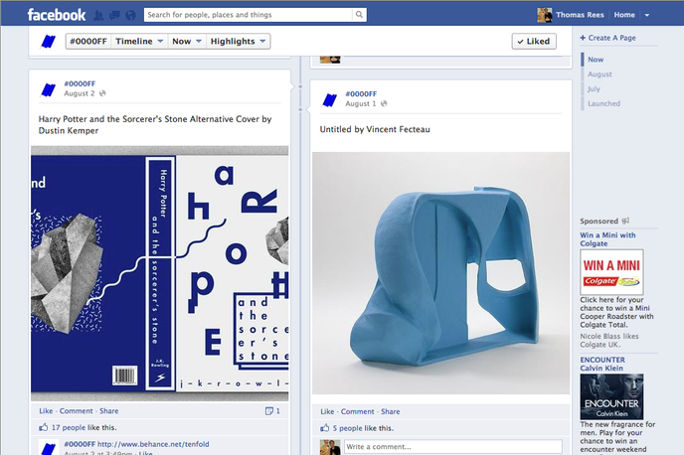Click the blue #0000FF page logo in toolbar
Viewport: 684px width, 455px height.
48,42
